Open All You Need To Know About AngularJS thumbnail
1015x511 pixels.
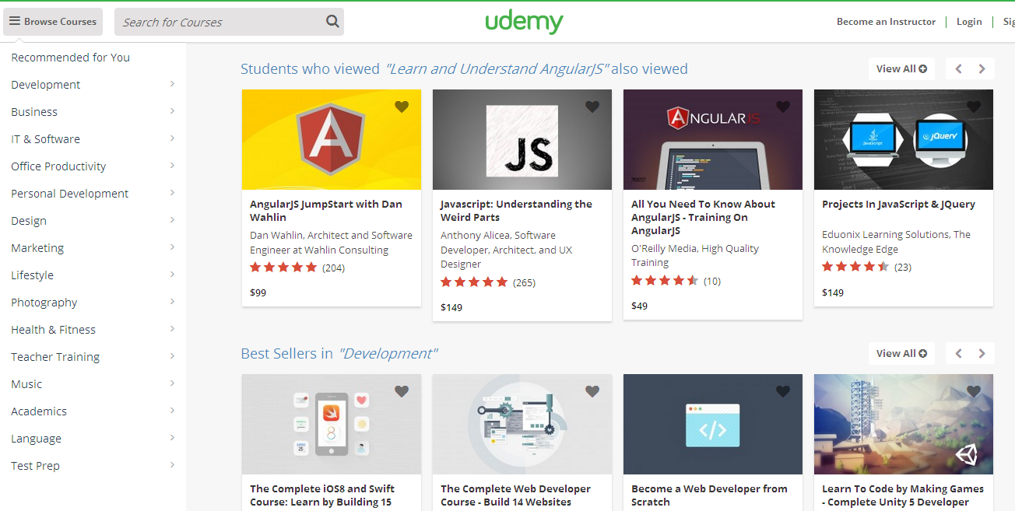tap(713, 139)
